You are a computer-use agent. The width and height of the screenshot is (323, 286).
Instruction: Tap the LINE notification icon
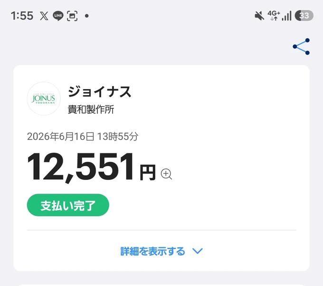point(58,16)
